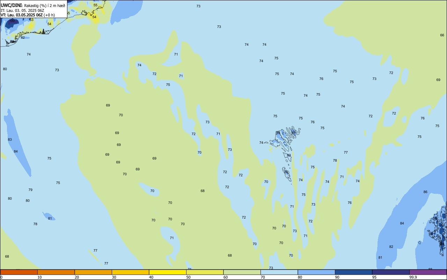This screenshot has height=280, width=447.
Task: Click the legend scale label "30"
Action: coord(114,277)
